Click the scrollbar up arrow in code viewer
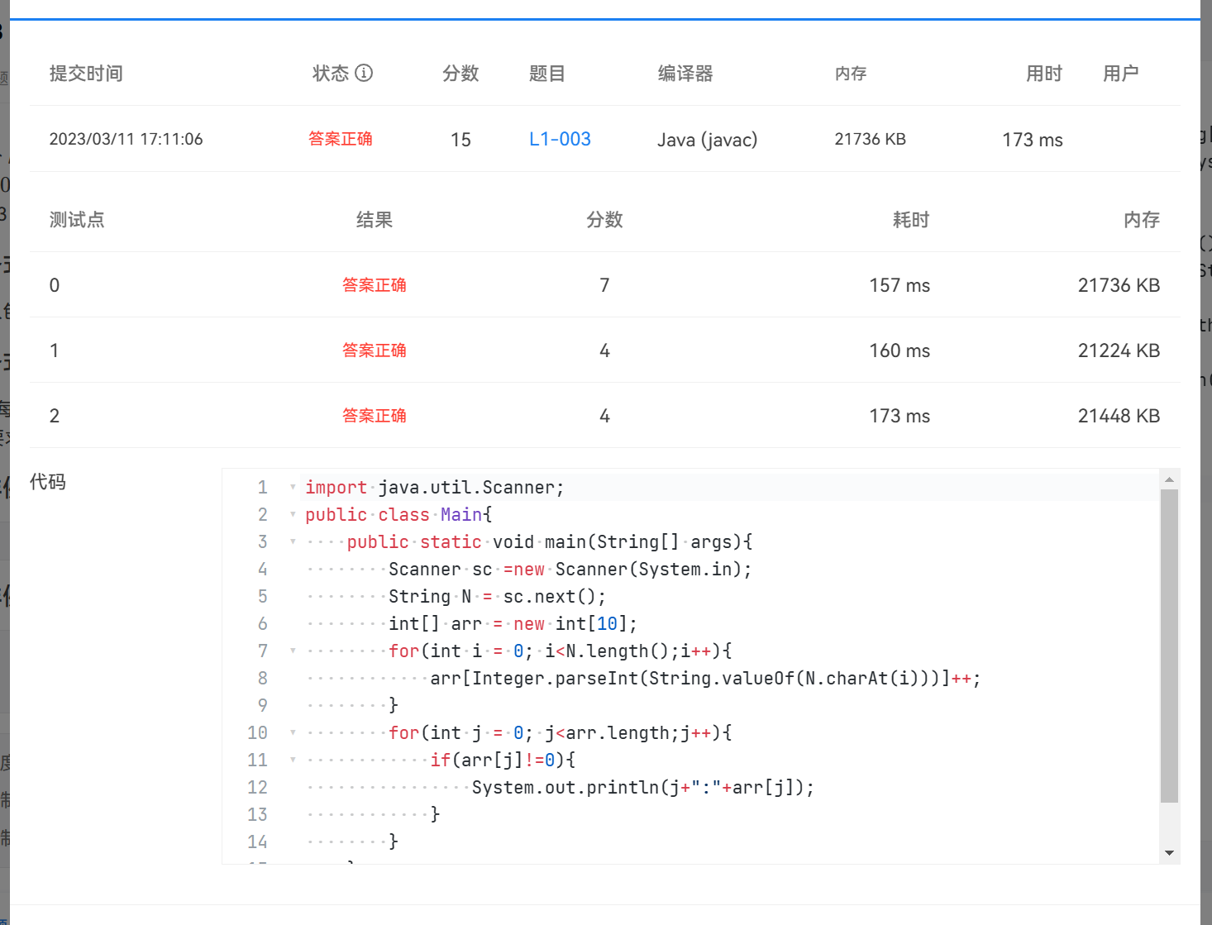1212x925 pixels. (1171, 479)
